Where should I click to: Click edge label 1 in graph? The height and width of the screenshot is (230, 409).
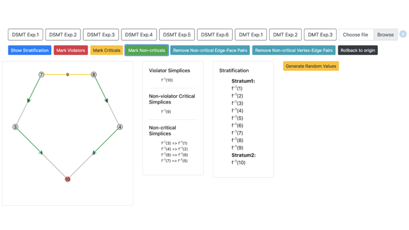point(42,153)
